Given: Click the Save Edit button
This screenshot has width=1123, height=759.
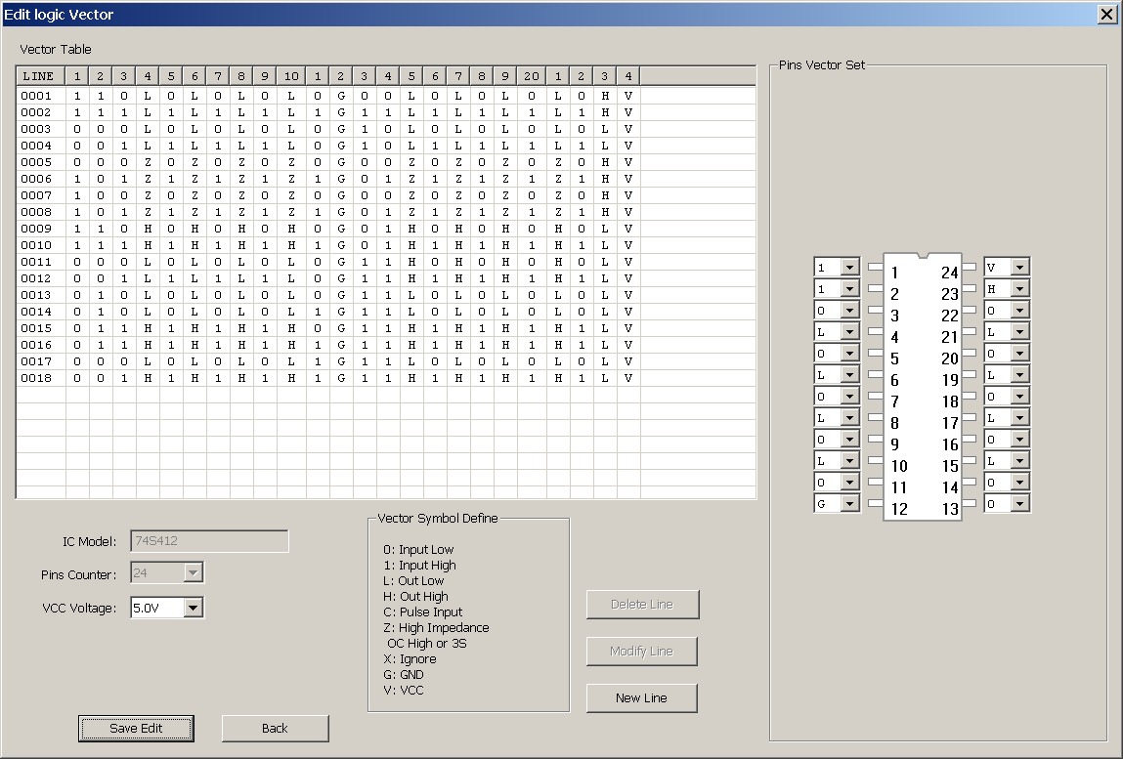Looking at the screenshot, I should [x=136, y=728].
